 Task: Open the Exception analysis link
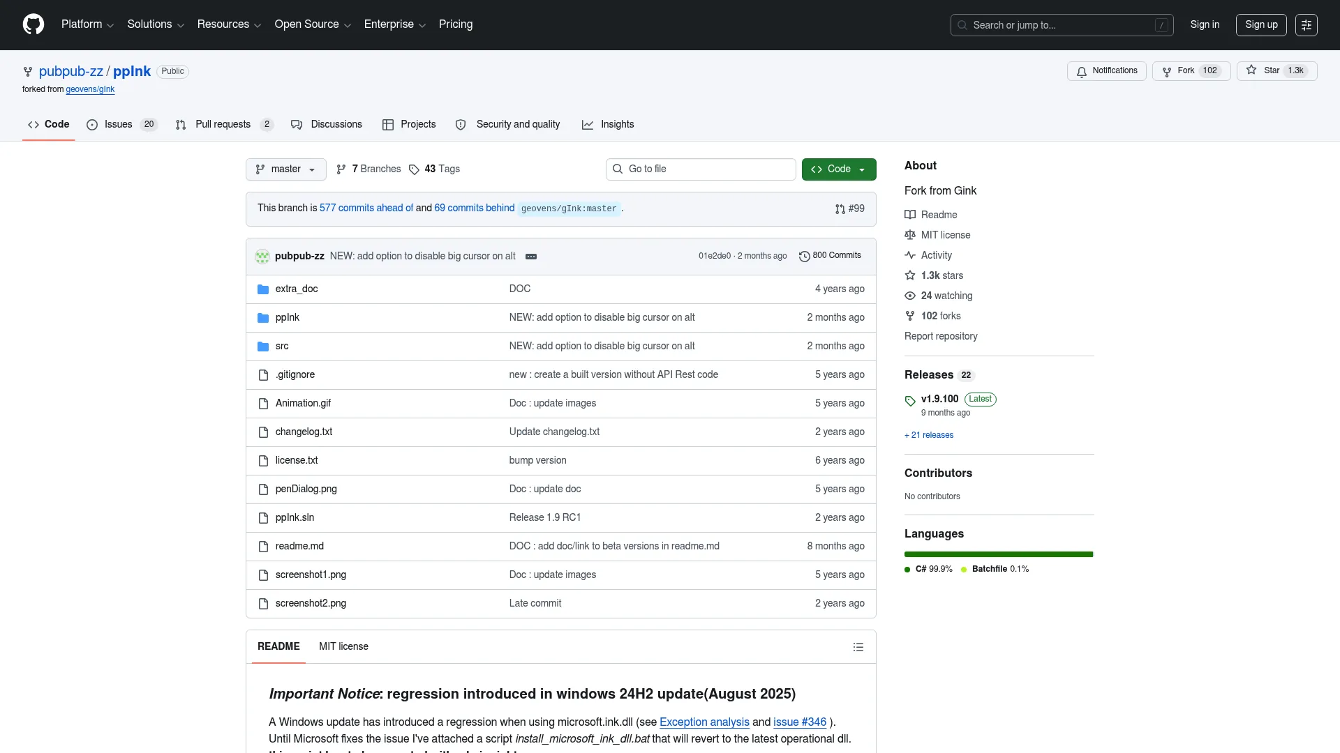tap(704, 722)
